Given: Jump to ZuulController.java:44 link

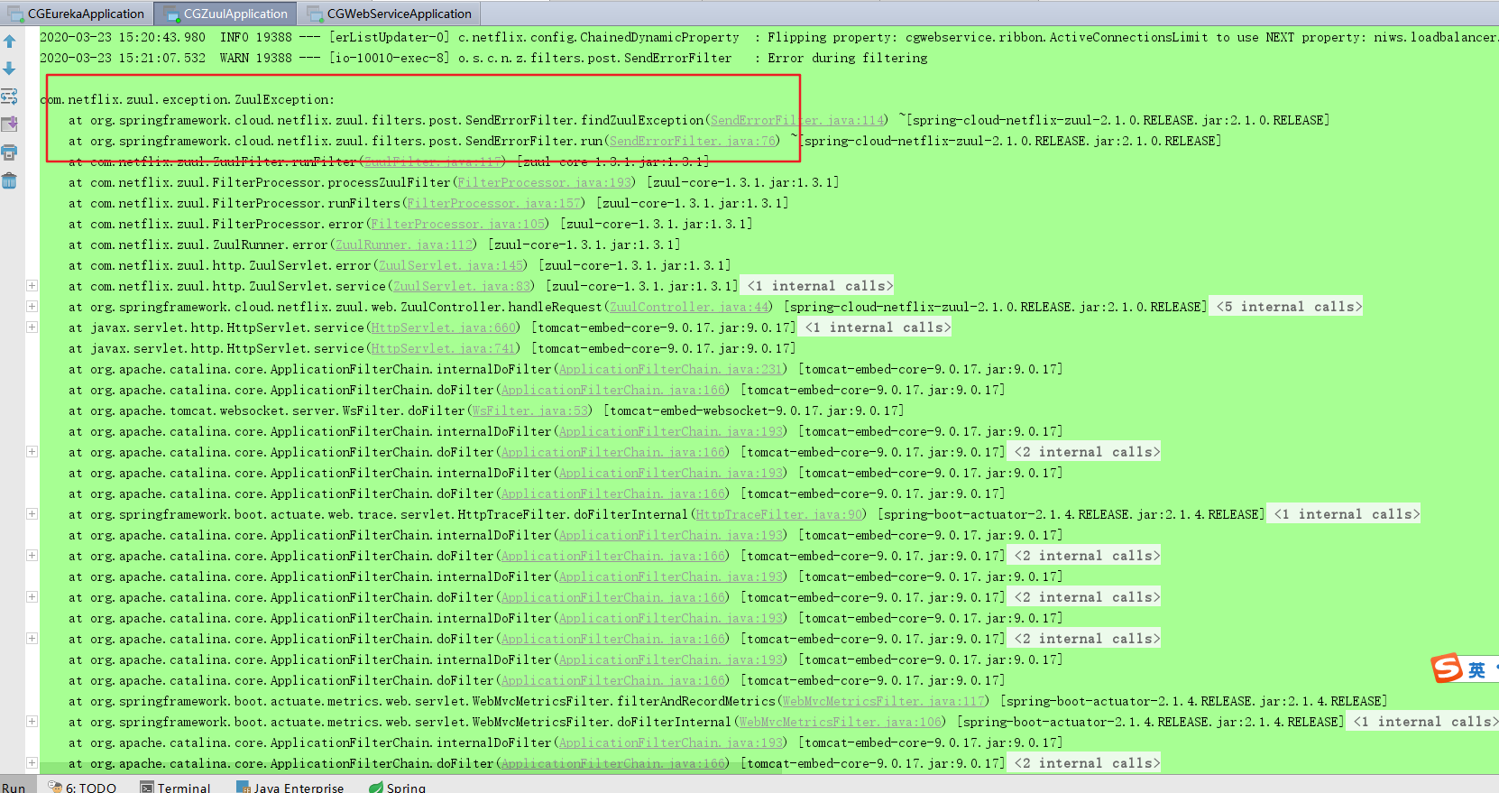Looking at the screenshot, I should [x=690, y=307].
